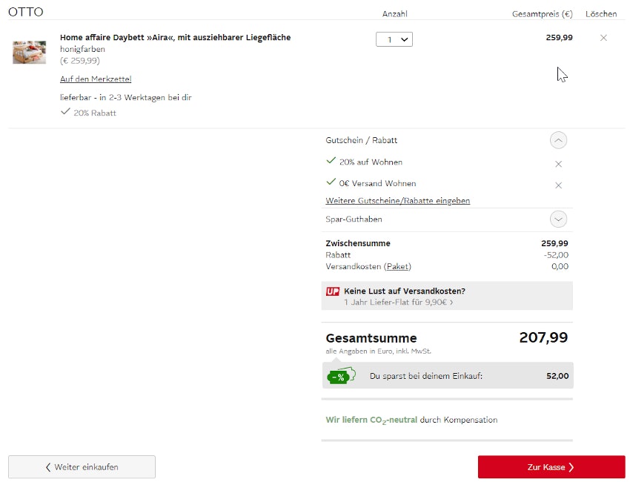Collapse the Gutschein / Rabatt section
The image size is (630, 482).
[x=558, y=140]
